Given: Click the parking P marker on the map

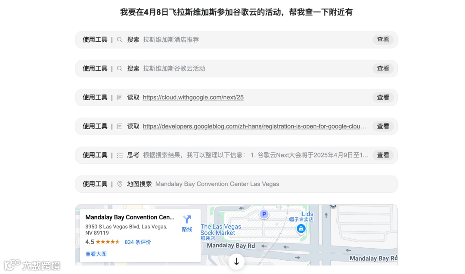Looking at the screenshot, I should (263, 214).
